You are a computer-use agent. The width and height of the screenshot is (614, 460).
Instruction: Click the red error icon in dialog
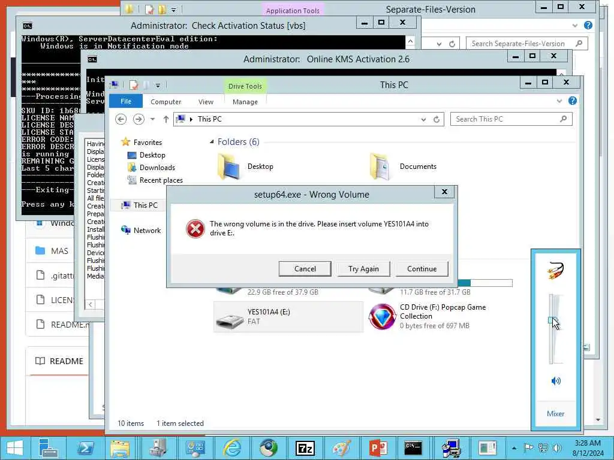click(195, 229)
